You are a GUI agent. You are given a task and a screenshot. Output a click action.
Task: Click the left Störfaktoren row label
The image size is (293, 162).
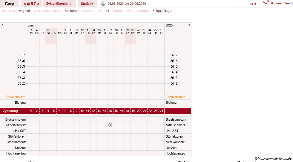point(17,136)
